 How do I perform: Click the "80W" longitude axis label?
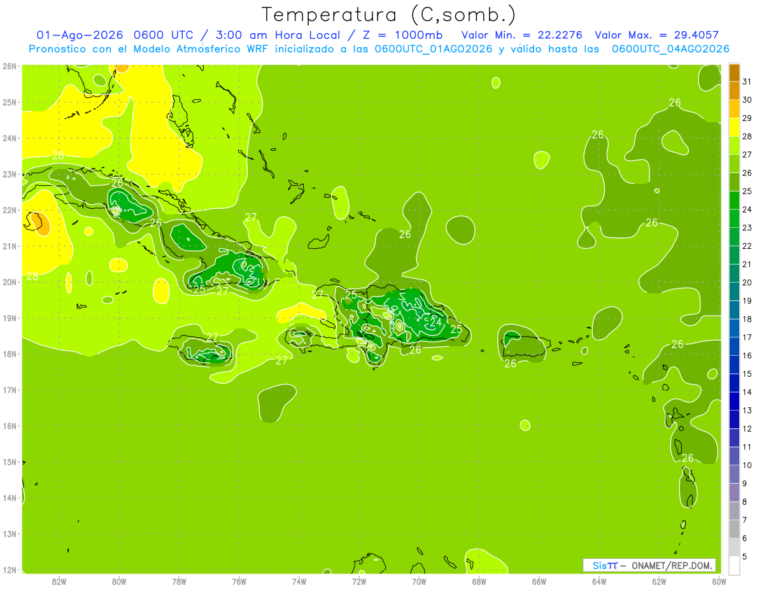click(x=118, y=581)
